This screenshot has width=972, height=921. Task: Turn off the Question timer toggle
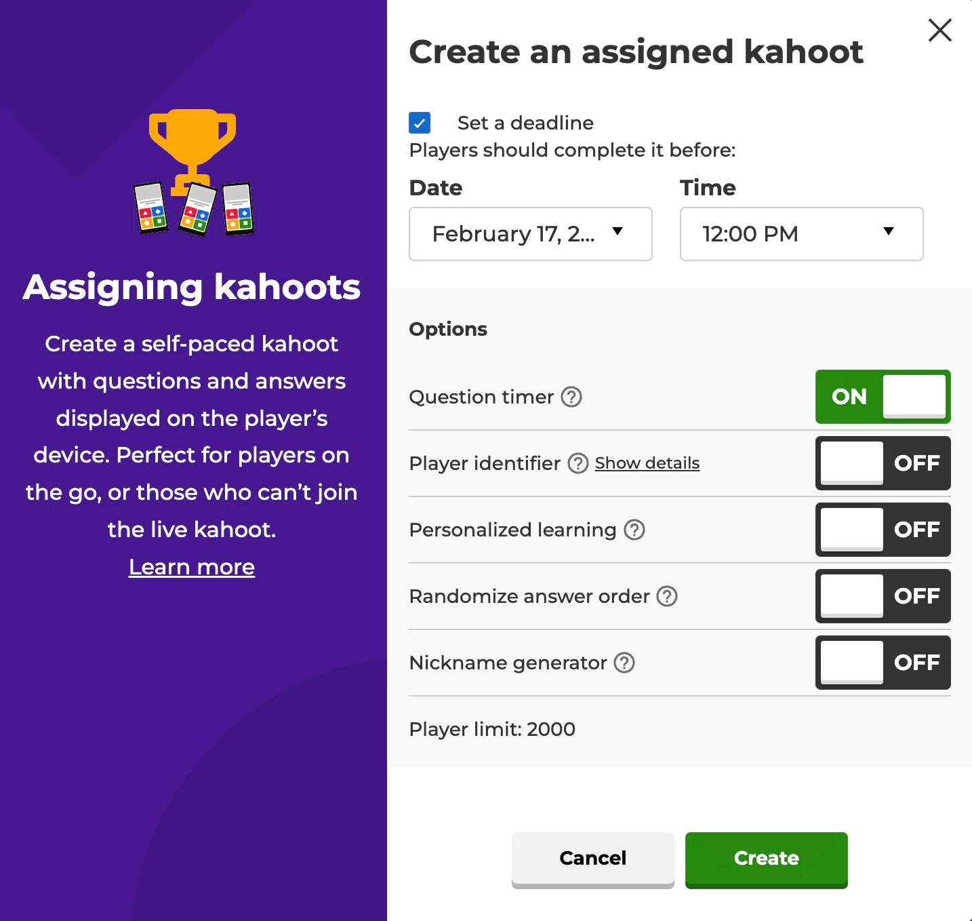coord(883,397)
